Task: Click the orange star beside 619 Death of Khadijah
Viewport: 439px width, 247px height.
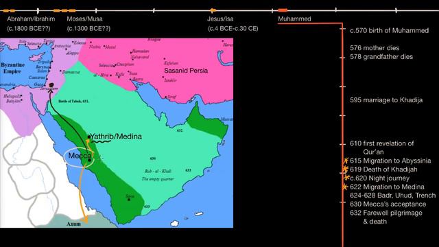Action: tap(345, 169)
